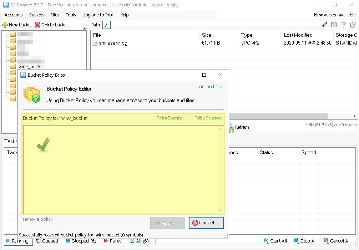Focus the Path input field
The height and width of the screenshot is (250, 359).
coord(106,25)
